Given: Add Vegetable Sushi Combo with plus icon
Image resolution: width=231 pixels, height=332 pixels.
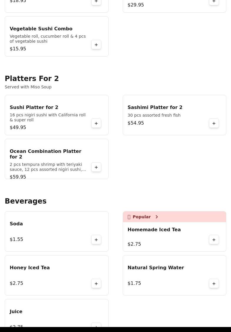Looking at the screenshot, I should coord(96,45).
